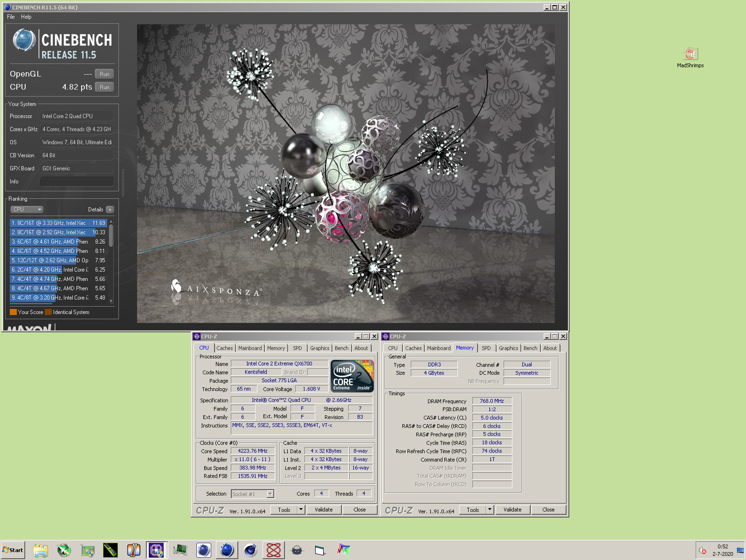The width and height of the screenshot is (746, 560).
Task: Switch to Graphics tab in right CPU-Z
Action: [x=509, y=348]
